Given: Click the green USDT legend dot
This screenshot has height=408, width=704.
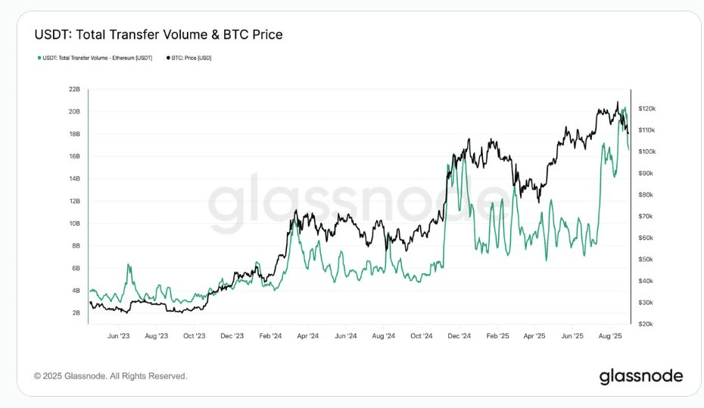Looking at the screenshot, I should pyautogui.click(x=38, y=58).
